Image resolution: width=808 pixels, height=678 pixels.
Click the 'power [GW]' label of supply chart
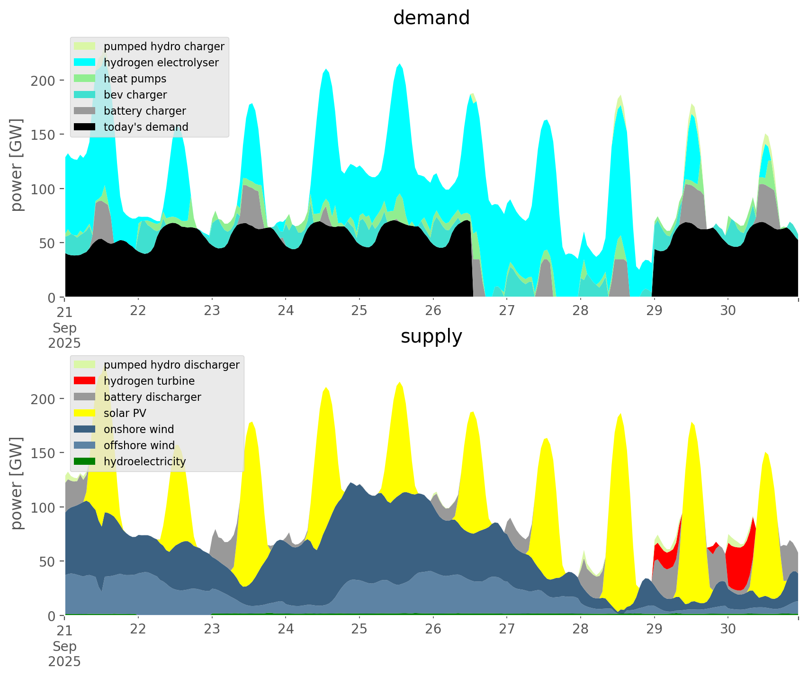(x=17, y=483)
